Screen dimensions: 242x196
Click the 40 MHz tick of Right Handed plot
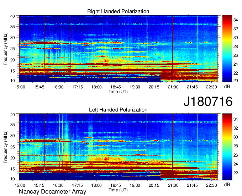coord(12,16)
